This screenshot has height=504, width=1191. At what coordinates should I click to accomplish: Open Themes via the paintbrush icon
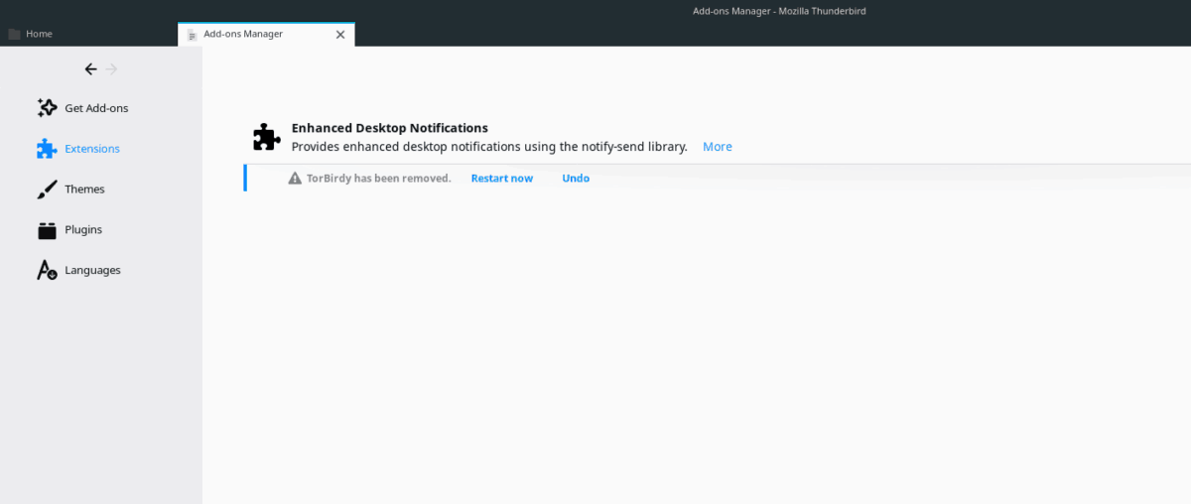click(x=47, y=189)
